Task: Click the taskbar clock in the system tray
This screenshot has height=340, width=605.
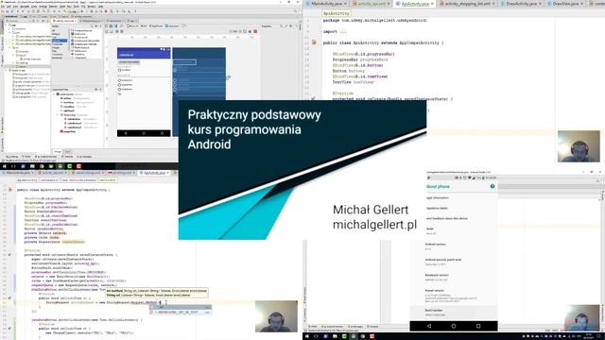Action: pos(589,336)
